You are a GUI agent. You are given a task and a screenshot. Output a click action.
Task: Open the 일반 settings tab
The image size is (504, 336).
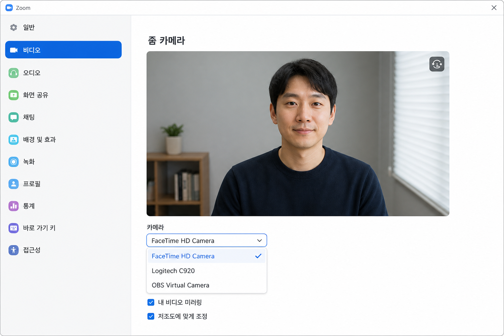(63, 28)
